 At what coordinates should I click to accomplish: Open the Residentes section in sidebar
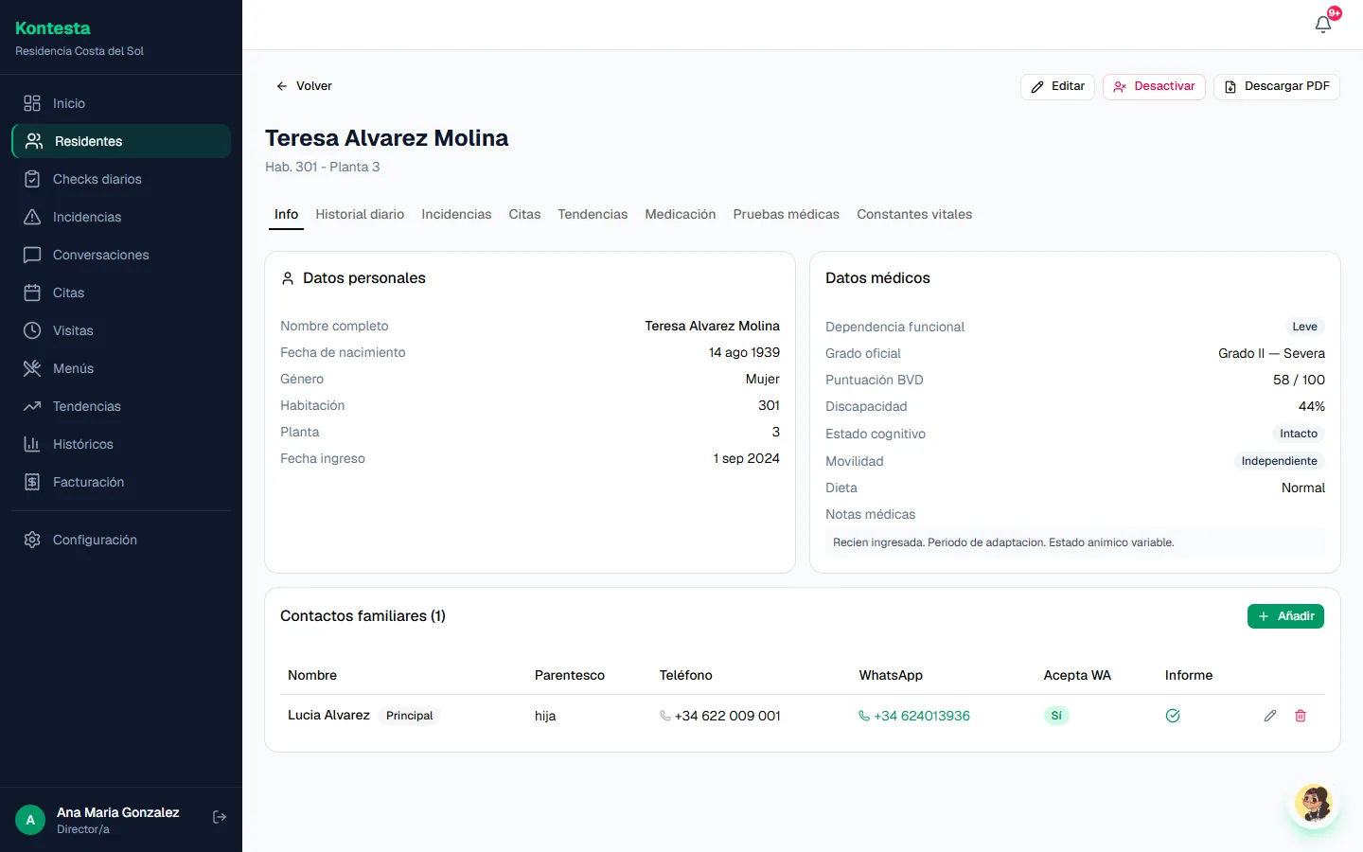121,141
